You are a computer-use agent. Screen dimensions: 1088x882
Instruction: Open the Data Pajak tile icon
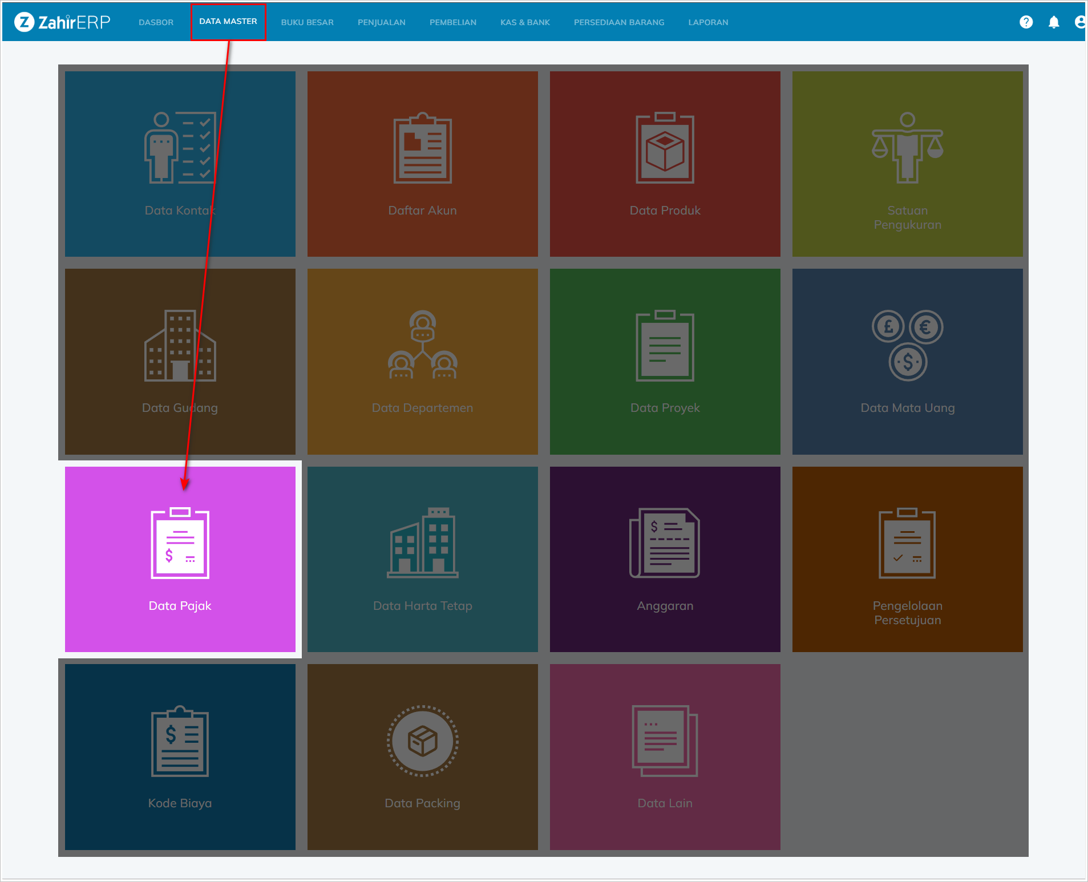[x=180, y=543]
